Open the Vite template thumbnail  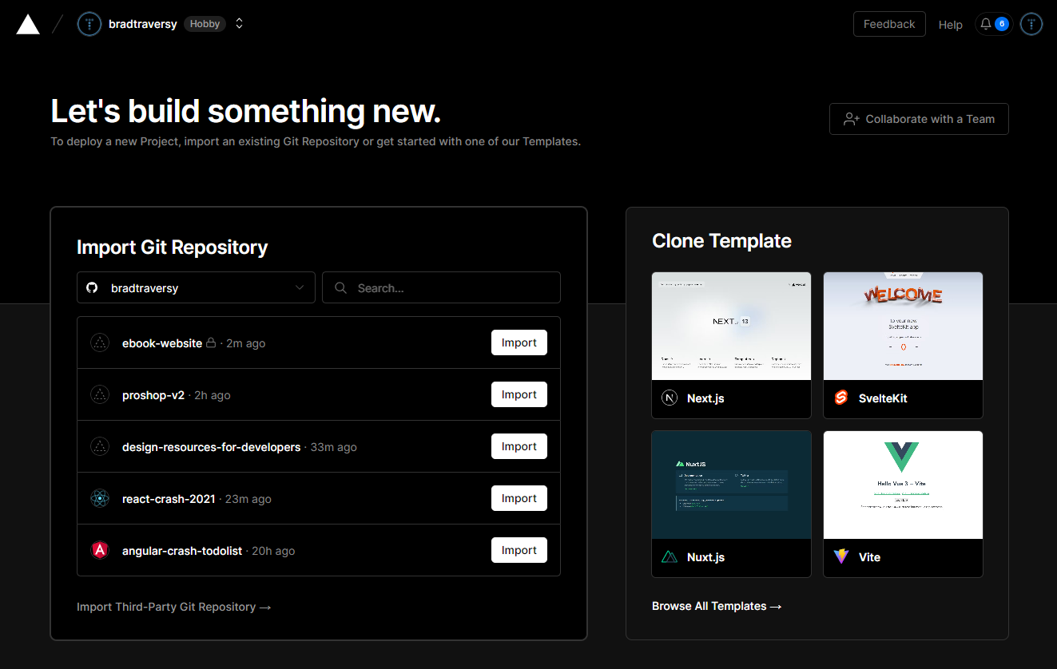tap(903, 485)
